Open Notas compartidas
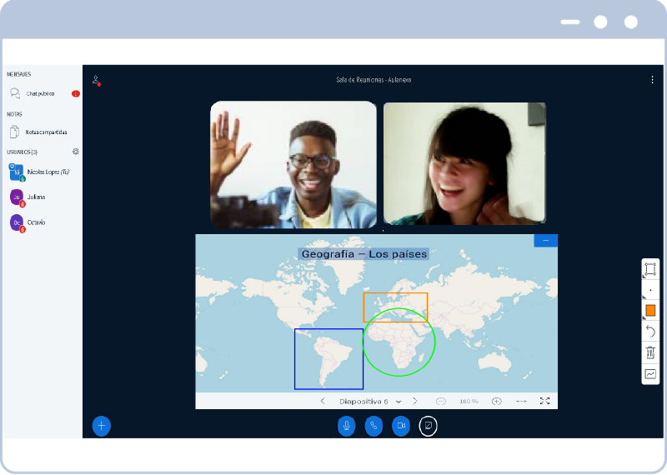Screen dimensions: 667x475 coord(45,132)
